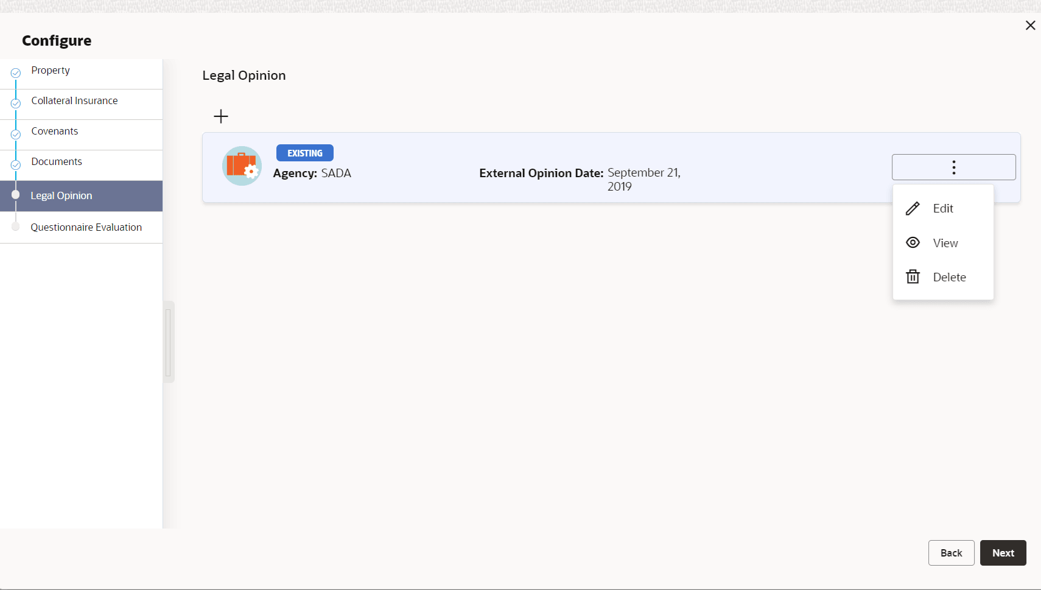Viewport: 1041px width, 590px height.
Task: Collapse the sidebar using the splitter handle
Action: 169,342
